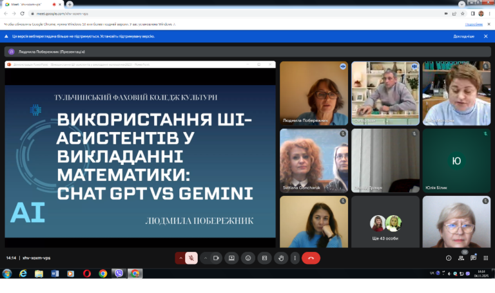Open the More options three-dot menu
This screenshot has width=495, height=293.
click(x=295, y=258)
